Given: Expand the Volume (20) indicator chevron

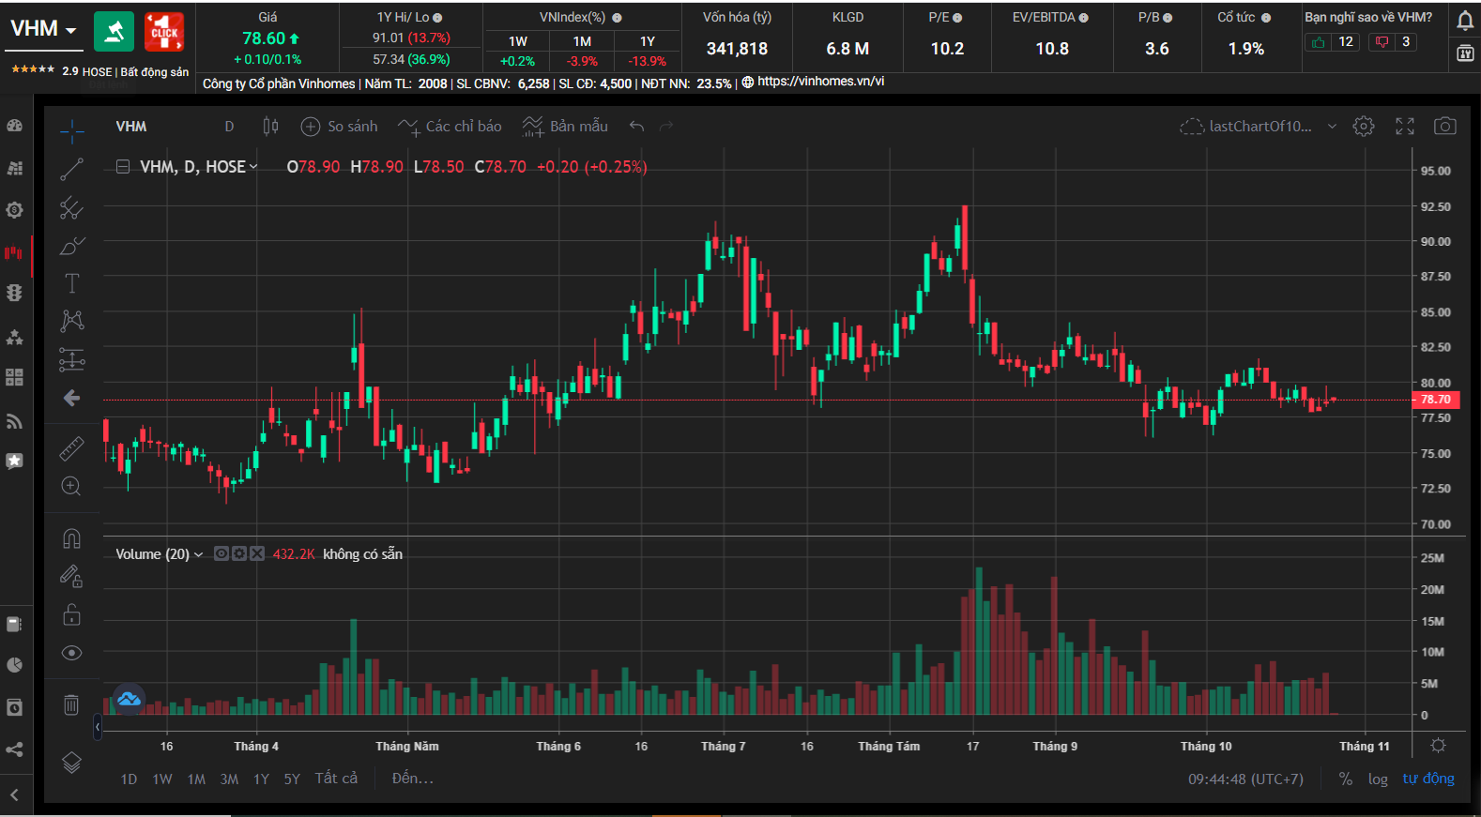Looking at the screenshot, I should point(198,554).
